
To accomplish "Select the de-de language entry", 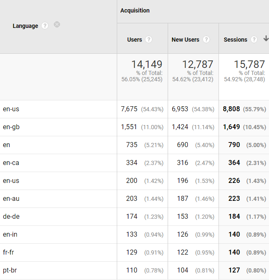I will pyautogui.click(x=11, y=216).
